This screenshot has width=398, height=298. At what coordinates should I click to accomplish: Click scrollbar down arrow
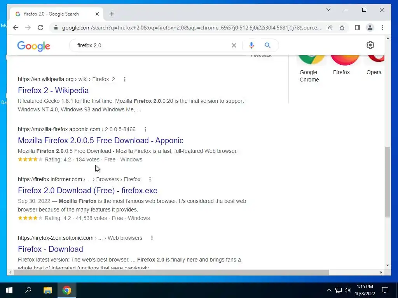click(x=388, y=265)
